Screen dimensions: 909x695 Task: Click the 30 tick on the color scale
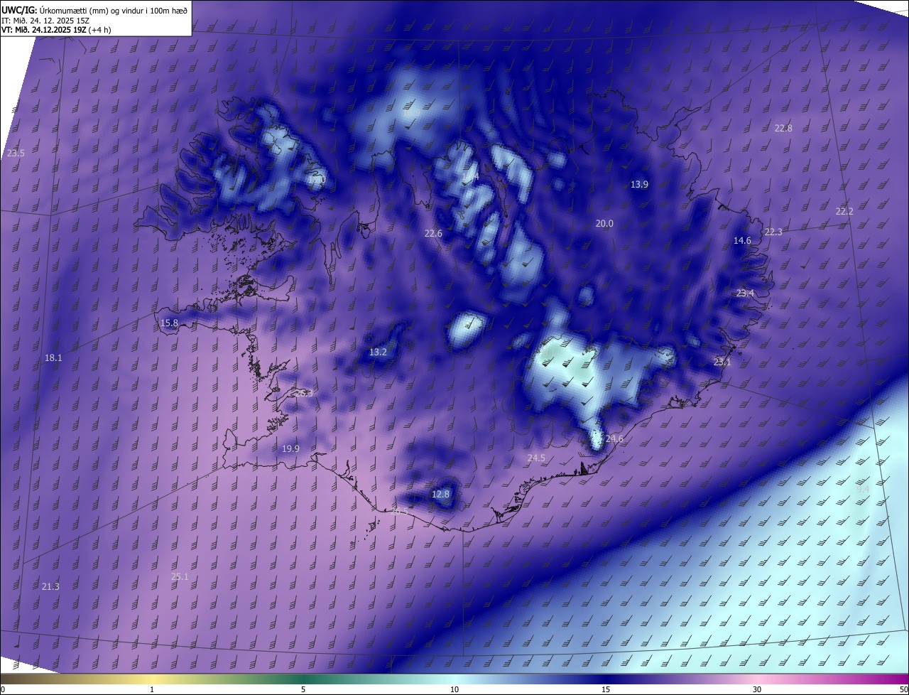757,690
